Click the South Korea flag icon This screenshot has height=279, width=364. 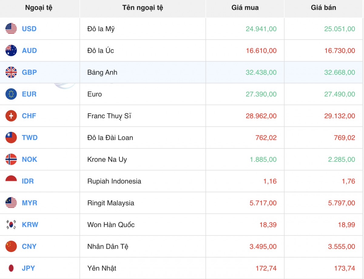[x=11, y=225]
